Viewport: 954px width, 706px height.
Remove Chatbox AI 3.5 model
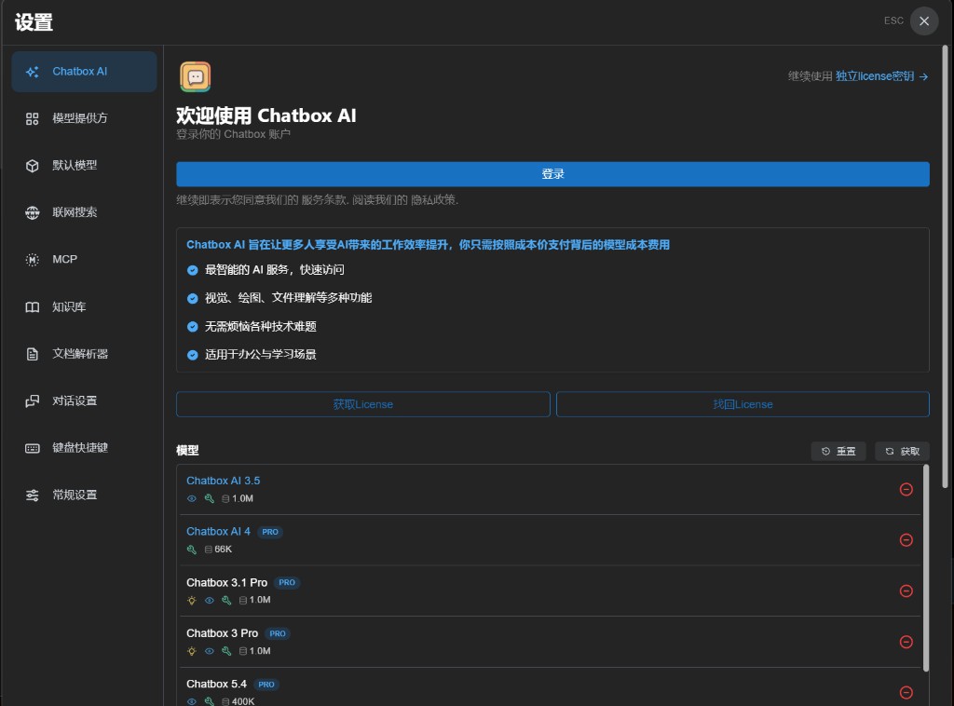point(906,490)
